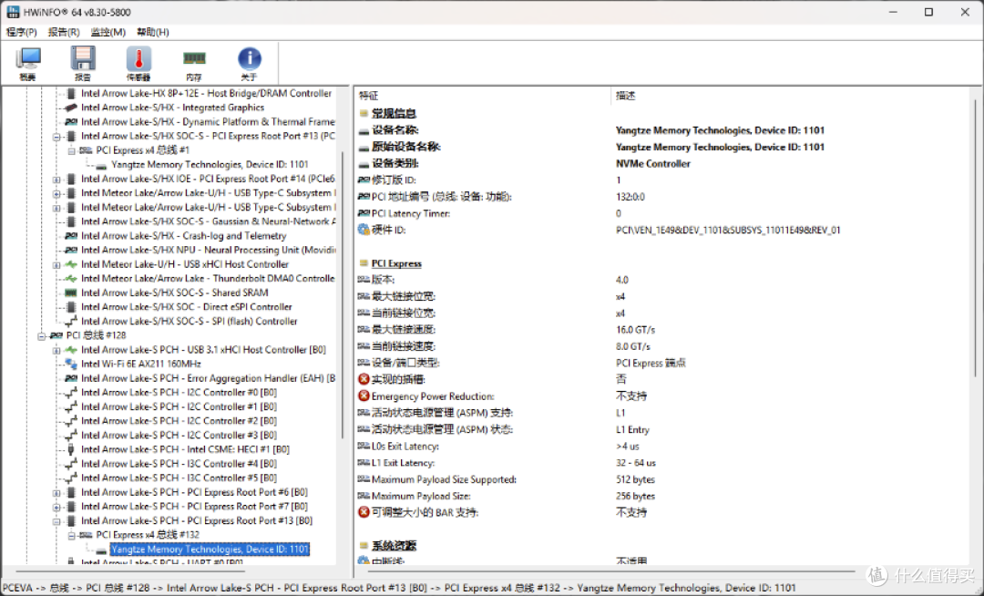
Task: Click the 16.0 GT/s value
Action: [635, 330]
